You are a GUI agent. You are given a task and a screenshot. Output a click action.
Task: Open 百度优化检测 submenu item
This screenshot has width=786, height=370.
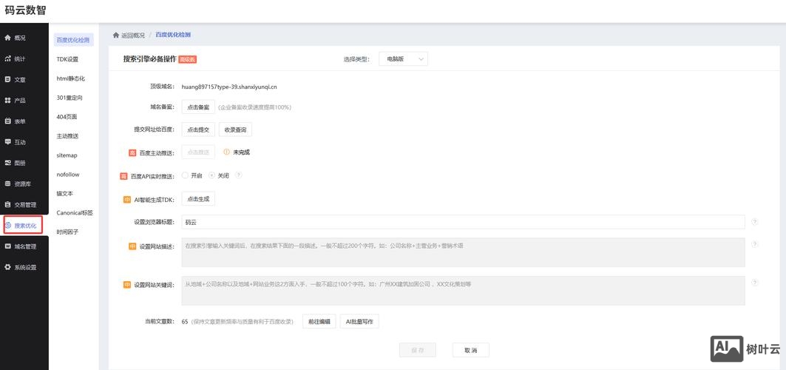(73, 40)
